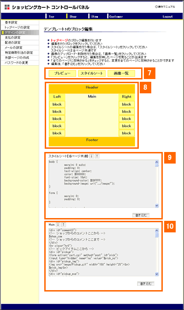Select the Main area of the layout
The height and width of the screenshot is (310, 184).
[92, 115]
